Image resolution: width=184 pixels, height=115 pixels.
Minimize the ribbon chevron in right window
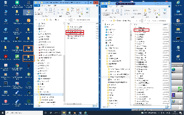tap(167, 6)
